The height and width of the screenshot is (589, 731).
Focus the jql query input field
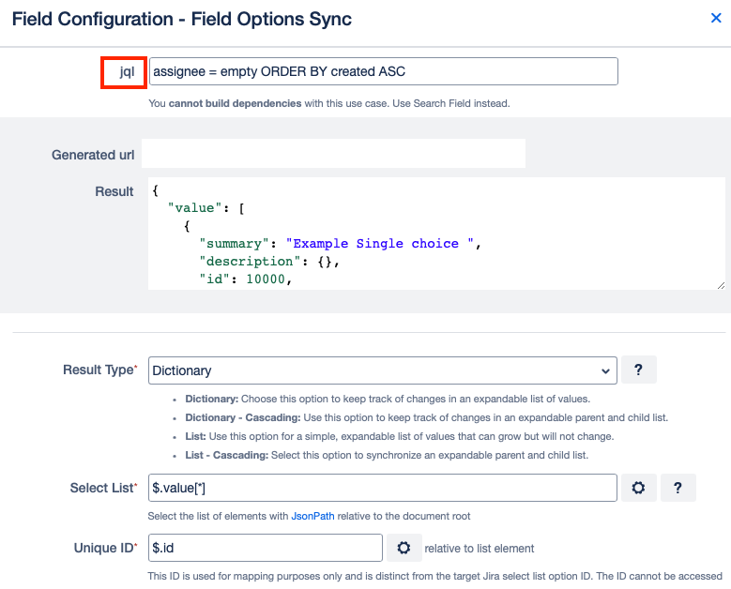click(383, 71)
